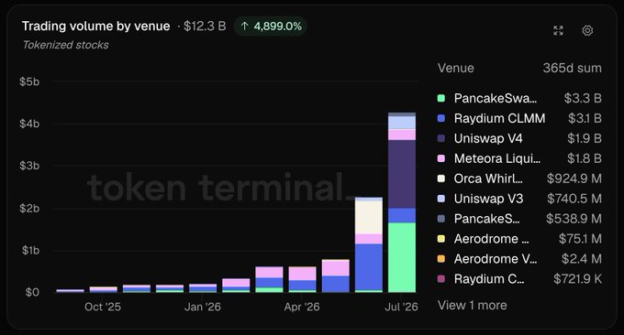Click the $2b y-axis label

click(x=29, y=208)
